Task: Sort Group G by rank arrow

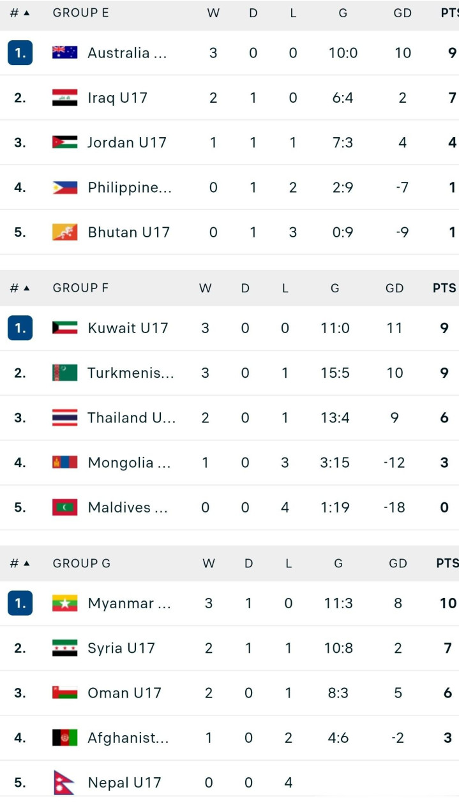Action: click(27, 563)
